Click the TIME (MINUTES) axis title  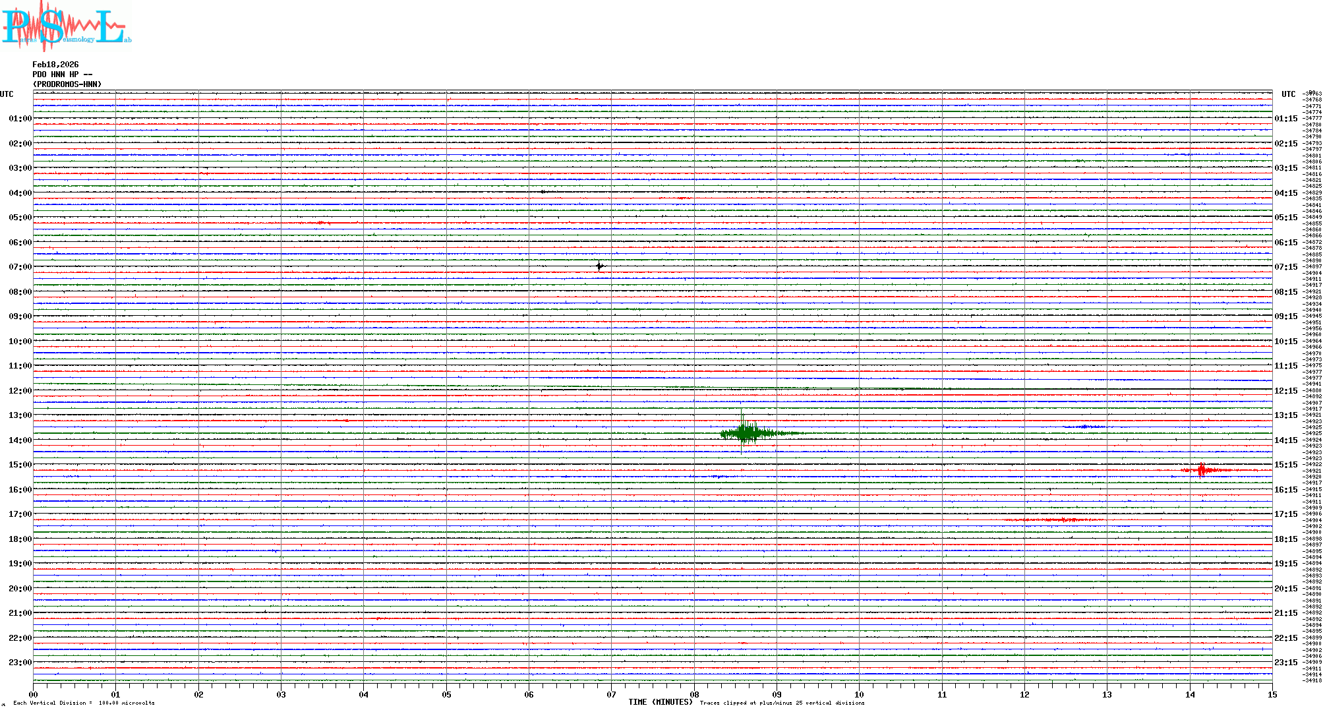click(x=661, y=702)
